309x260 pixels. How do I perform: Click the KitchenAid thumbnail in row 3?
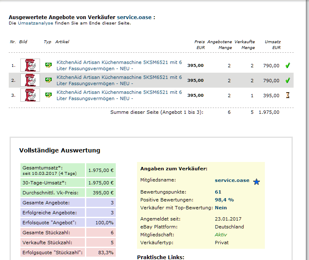(30, 95)
